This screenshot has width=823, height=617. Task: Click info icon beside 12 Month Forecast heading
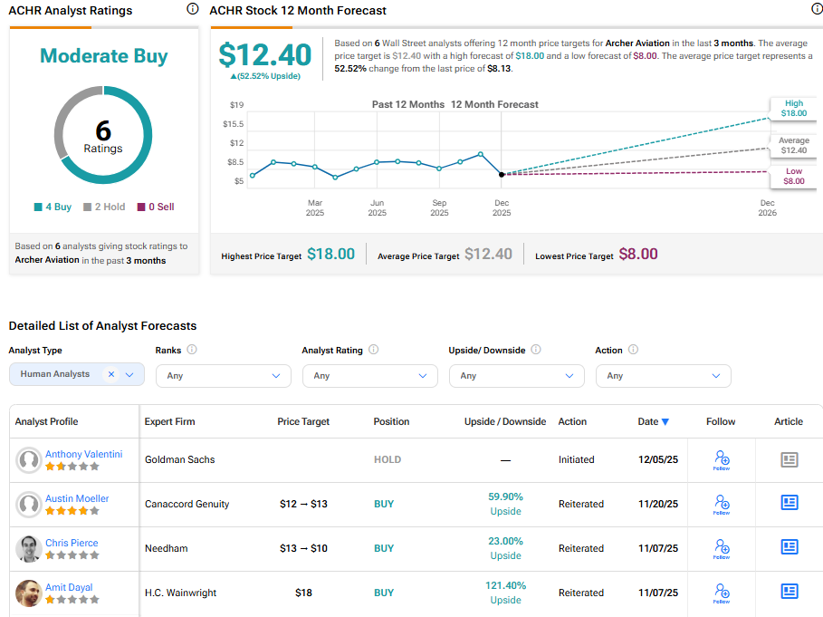(817, 9)
